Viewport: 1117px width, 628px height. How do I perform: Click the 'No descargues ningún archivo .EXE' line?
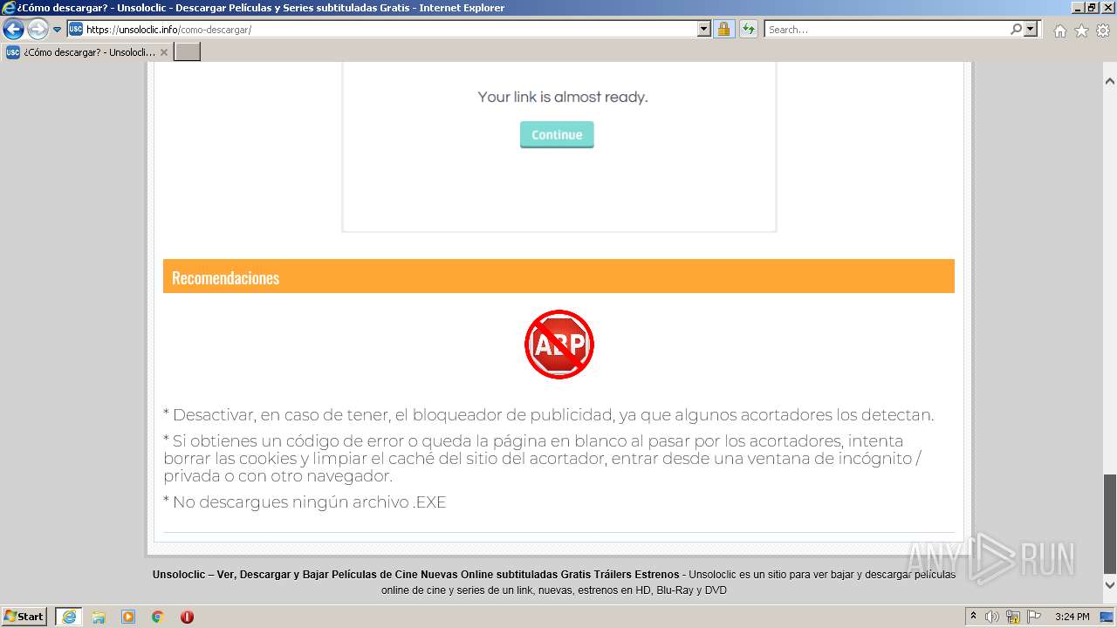click(x=305, y=502)
